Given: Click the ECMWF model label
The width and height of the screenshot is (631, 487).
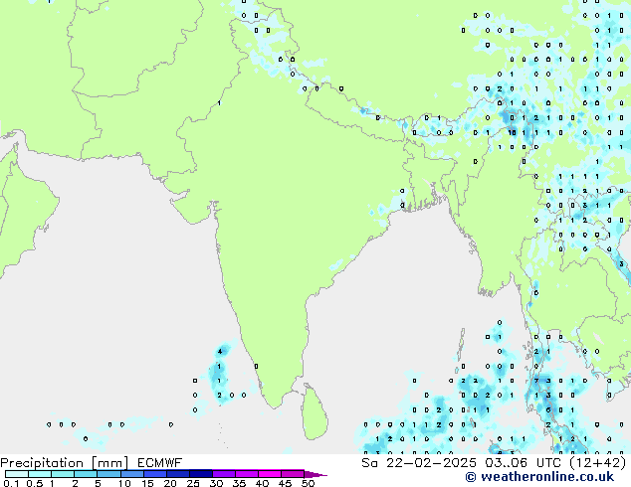Looking at the screenshot, I should point(160,463).
